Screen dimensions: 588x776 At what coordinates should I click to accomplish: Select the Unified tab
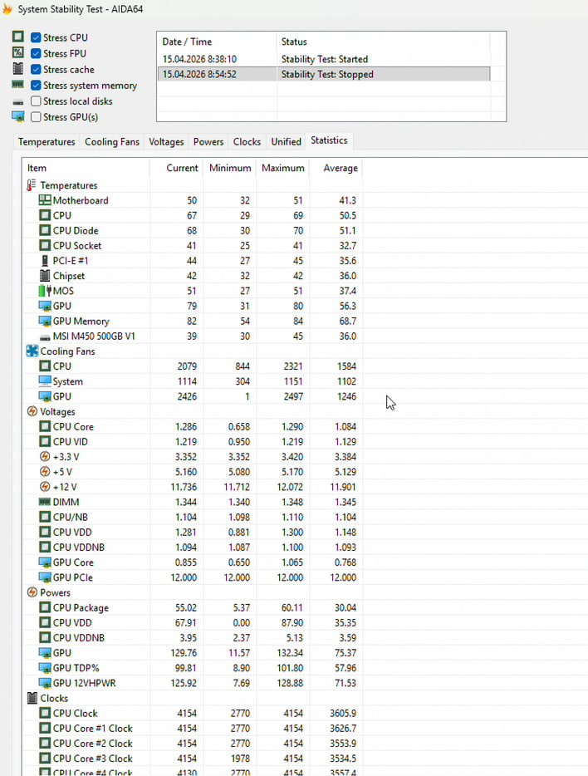pos(286,142)
